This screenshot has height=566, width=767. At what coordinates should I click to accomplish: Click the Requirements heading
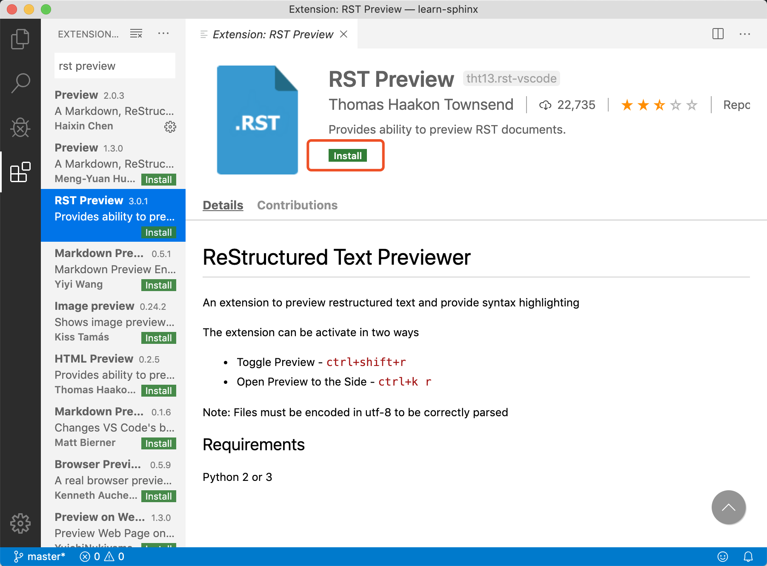pos(254,445)
